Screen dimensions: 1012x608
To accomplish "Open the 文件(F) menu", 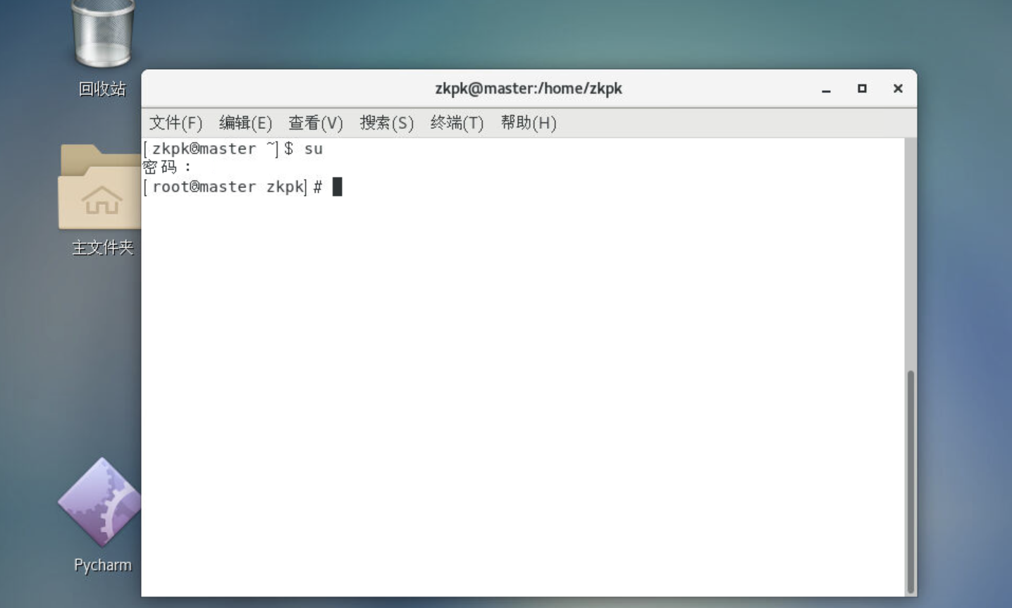I will click(x=174, y=123).
